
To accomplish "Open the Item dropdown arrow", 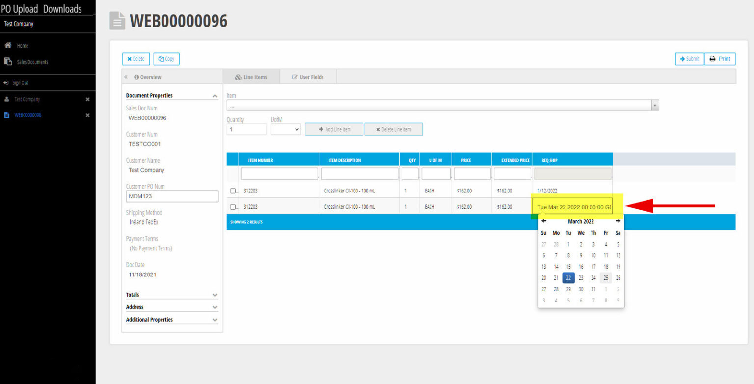I will [655, 105].
